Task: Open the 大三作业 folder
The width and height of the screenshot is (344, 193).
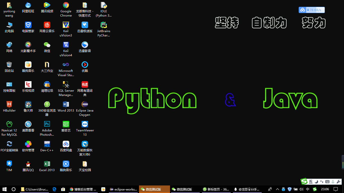Action: [x=47, y=67]
